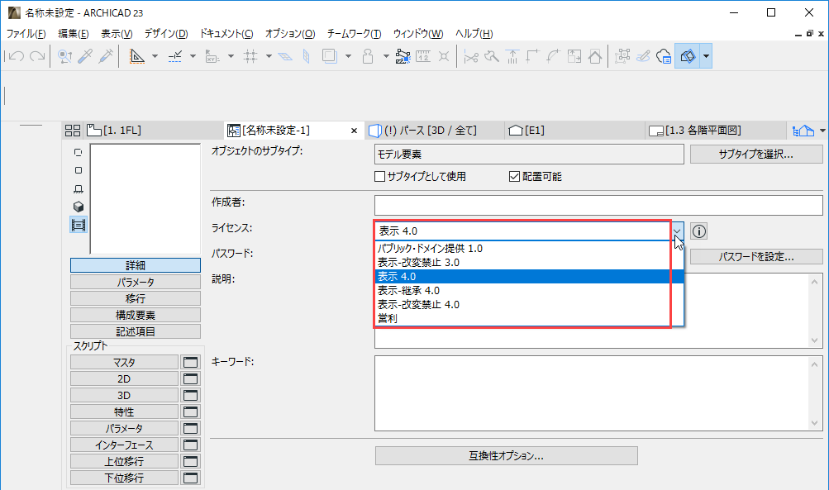Image resolution: width=829 pixels, height=490 pixels.
Task: Click the 作成者 text field
Action: pyautogui.click(x=598, y=205)
